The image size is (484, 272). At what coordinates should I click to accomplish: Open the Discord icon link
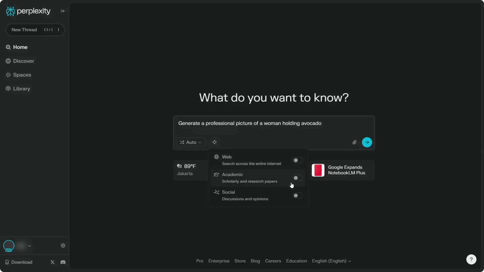63,262
